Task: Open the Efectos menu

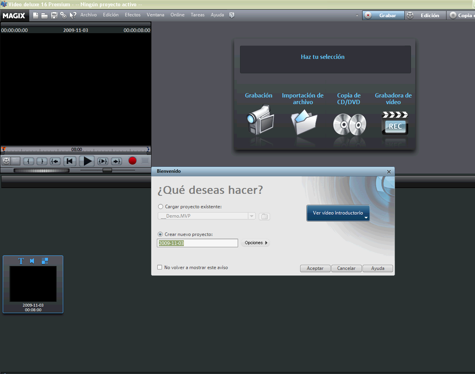Action: tap(132, 15)
